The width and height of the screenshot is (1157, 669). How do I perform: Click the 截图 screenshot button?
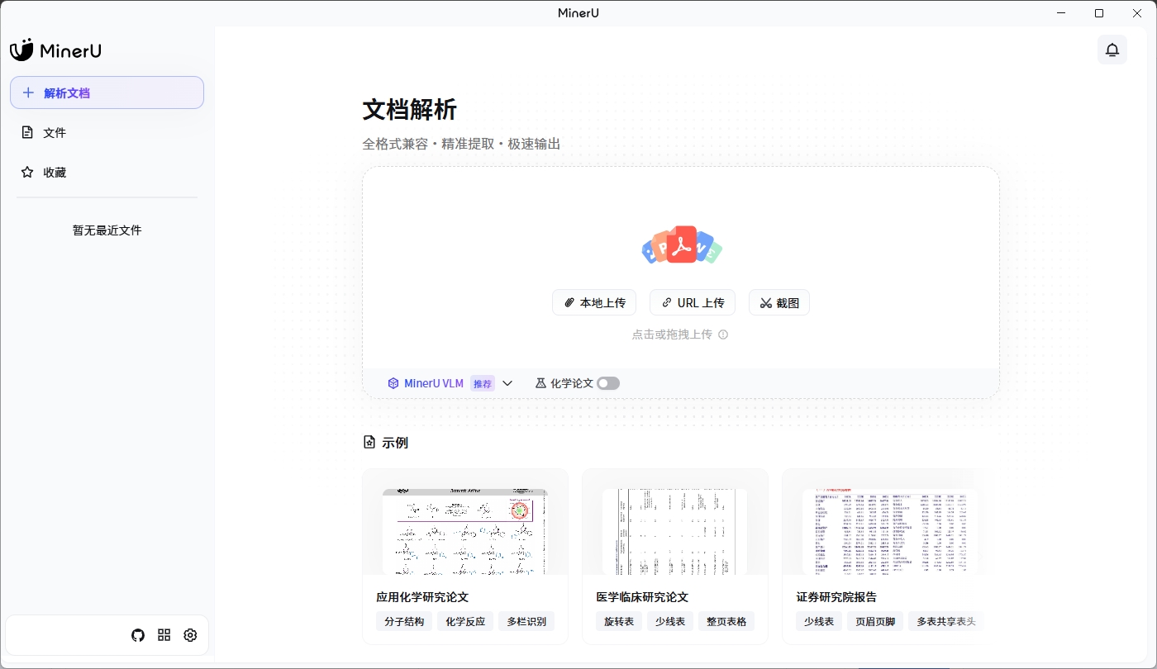point(778,302)
